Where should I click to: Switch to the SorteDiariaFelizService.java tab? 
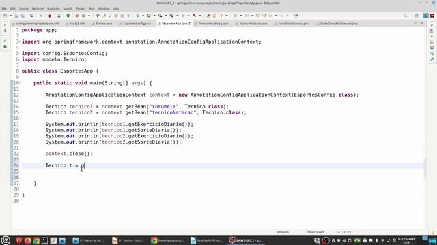pyautogui.click(x=337, y=24)
